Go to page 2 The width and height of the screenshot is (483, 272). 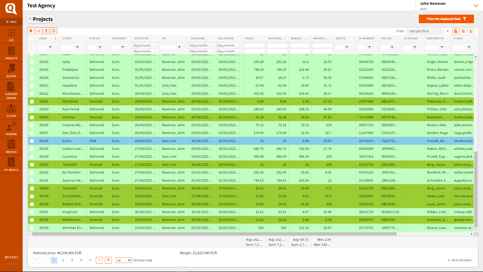(x=63, y=260)
